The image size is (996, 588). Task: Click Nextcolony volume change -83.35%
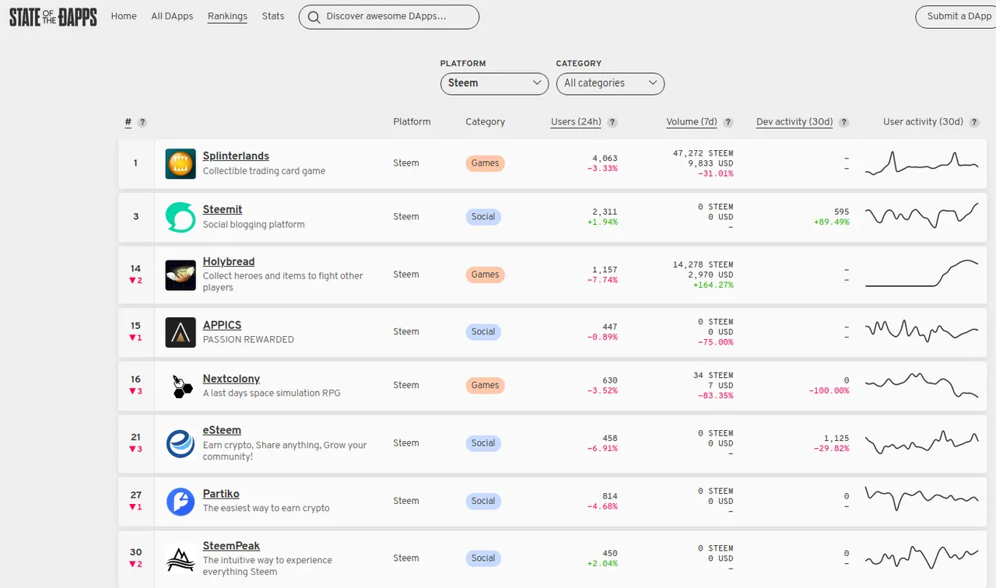coord(717,395)
